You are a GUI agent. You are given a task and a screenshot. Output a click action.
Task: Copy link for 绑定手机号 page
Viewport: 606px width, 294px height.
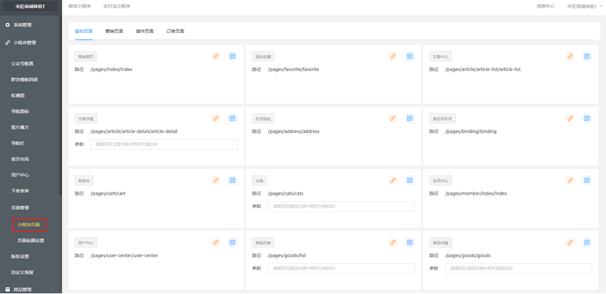tap(570, 118)
